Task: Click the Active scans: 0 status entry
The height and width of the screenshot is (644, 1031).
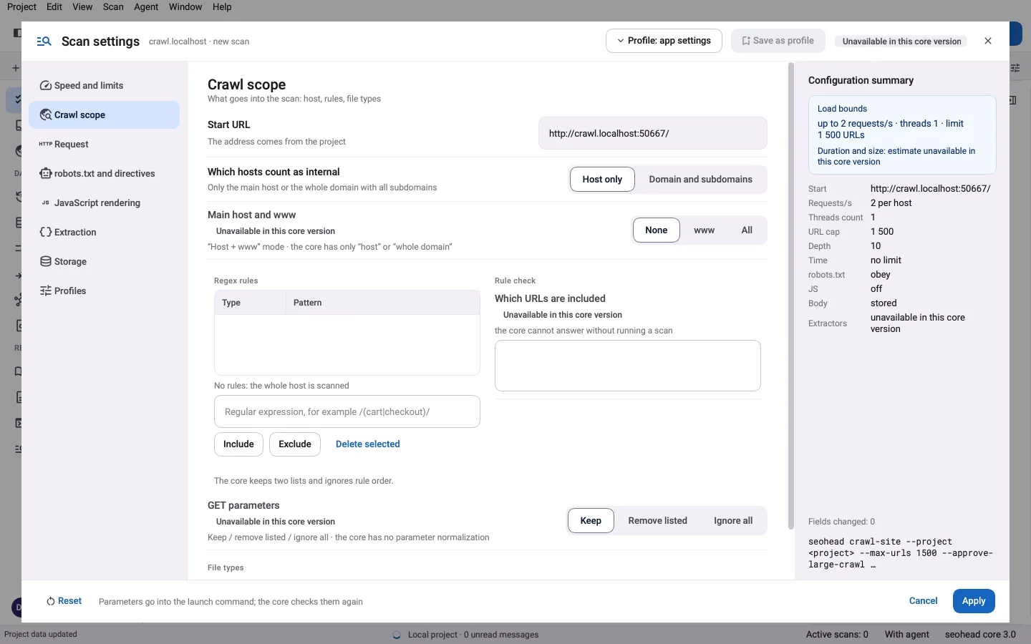Action: point(837,635)
